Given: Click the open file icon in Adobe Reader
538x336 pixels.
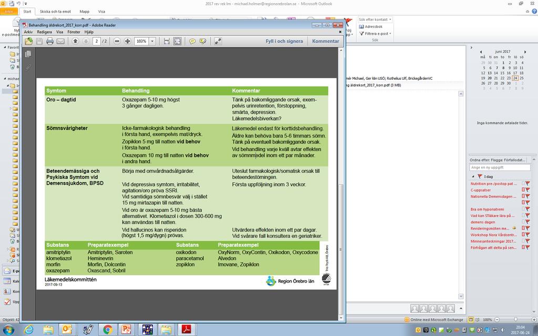Looking at the screenshot, I should 29,41.
